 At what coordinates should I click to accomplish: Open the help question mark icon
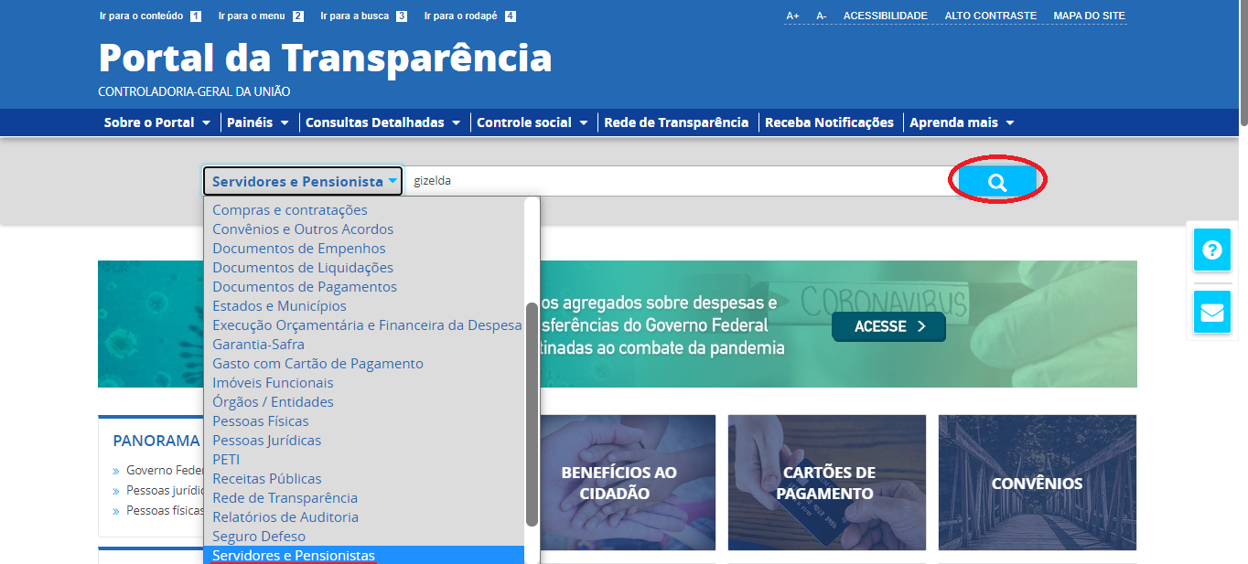pos(1211,250)
